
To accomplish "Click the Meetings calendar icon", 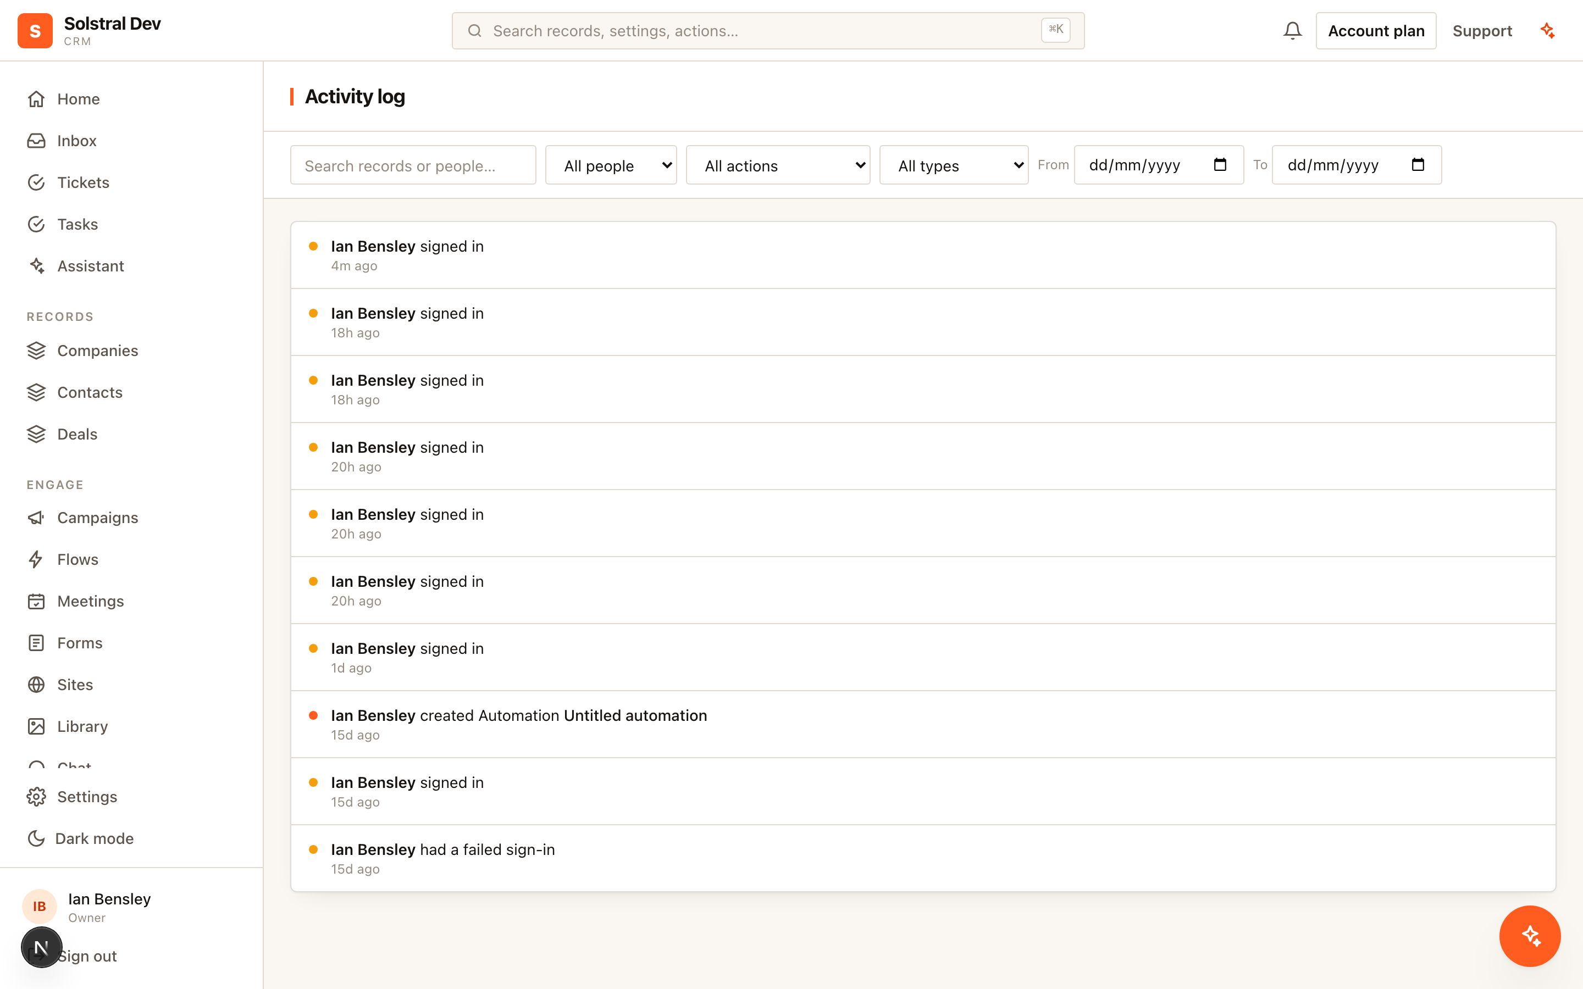I will (37, 602).
